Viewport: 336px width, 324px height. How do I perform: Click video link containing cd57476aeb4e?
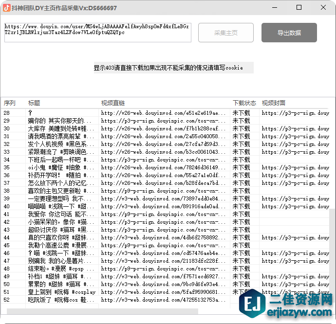163,253
